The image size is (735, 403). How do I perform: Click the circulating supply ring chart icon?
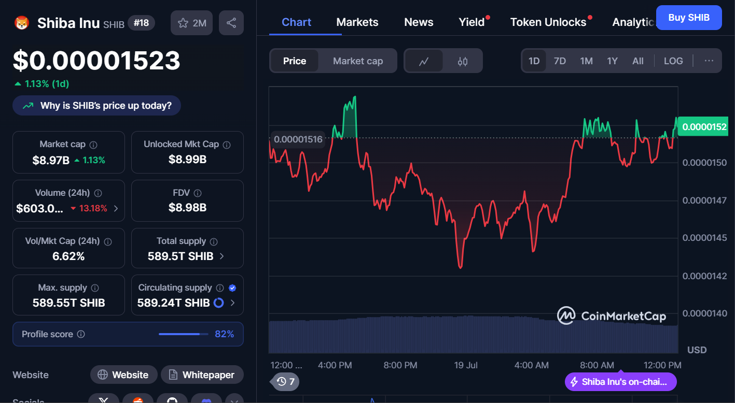[x=219, y=303]
